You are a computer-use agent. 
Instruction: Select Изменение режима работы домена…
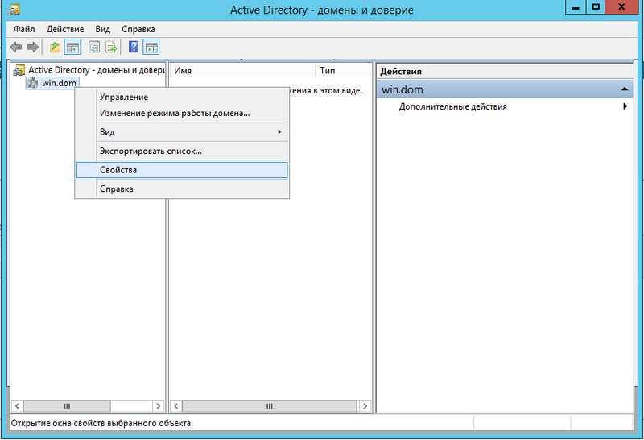point(182,113)
